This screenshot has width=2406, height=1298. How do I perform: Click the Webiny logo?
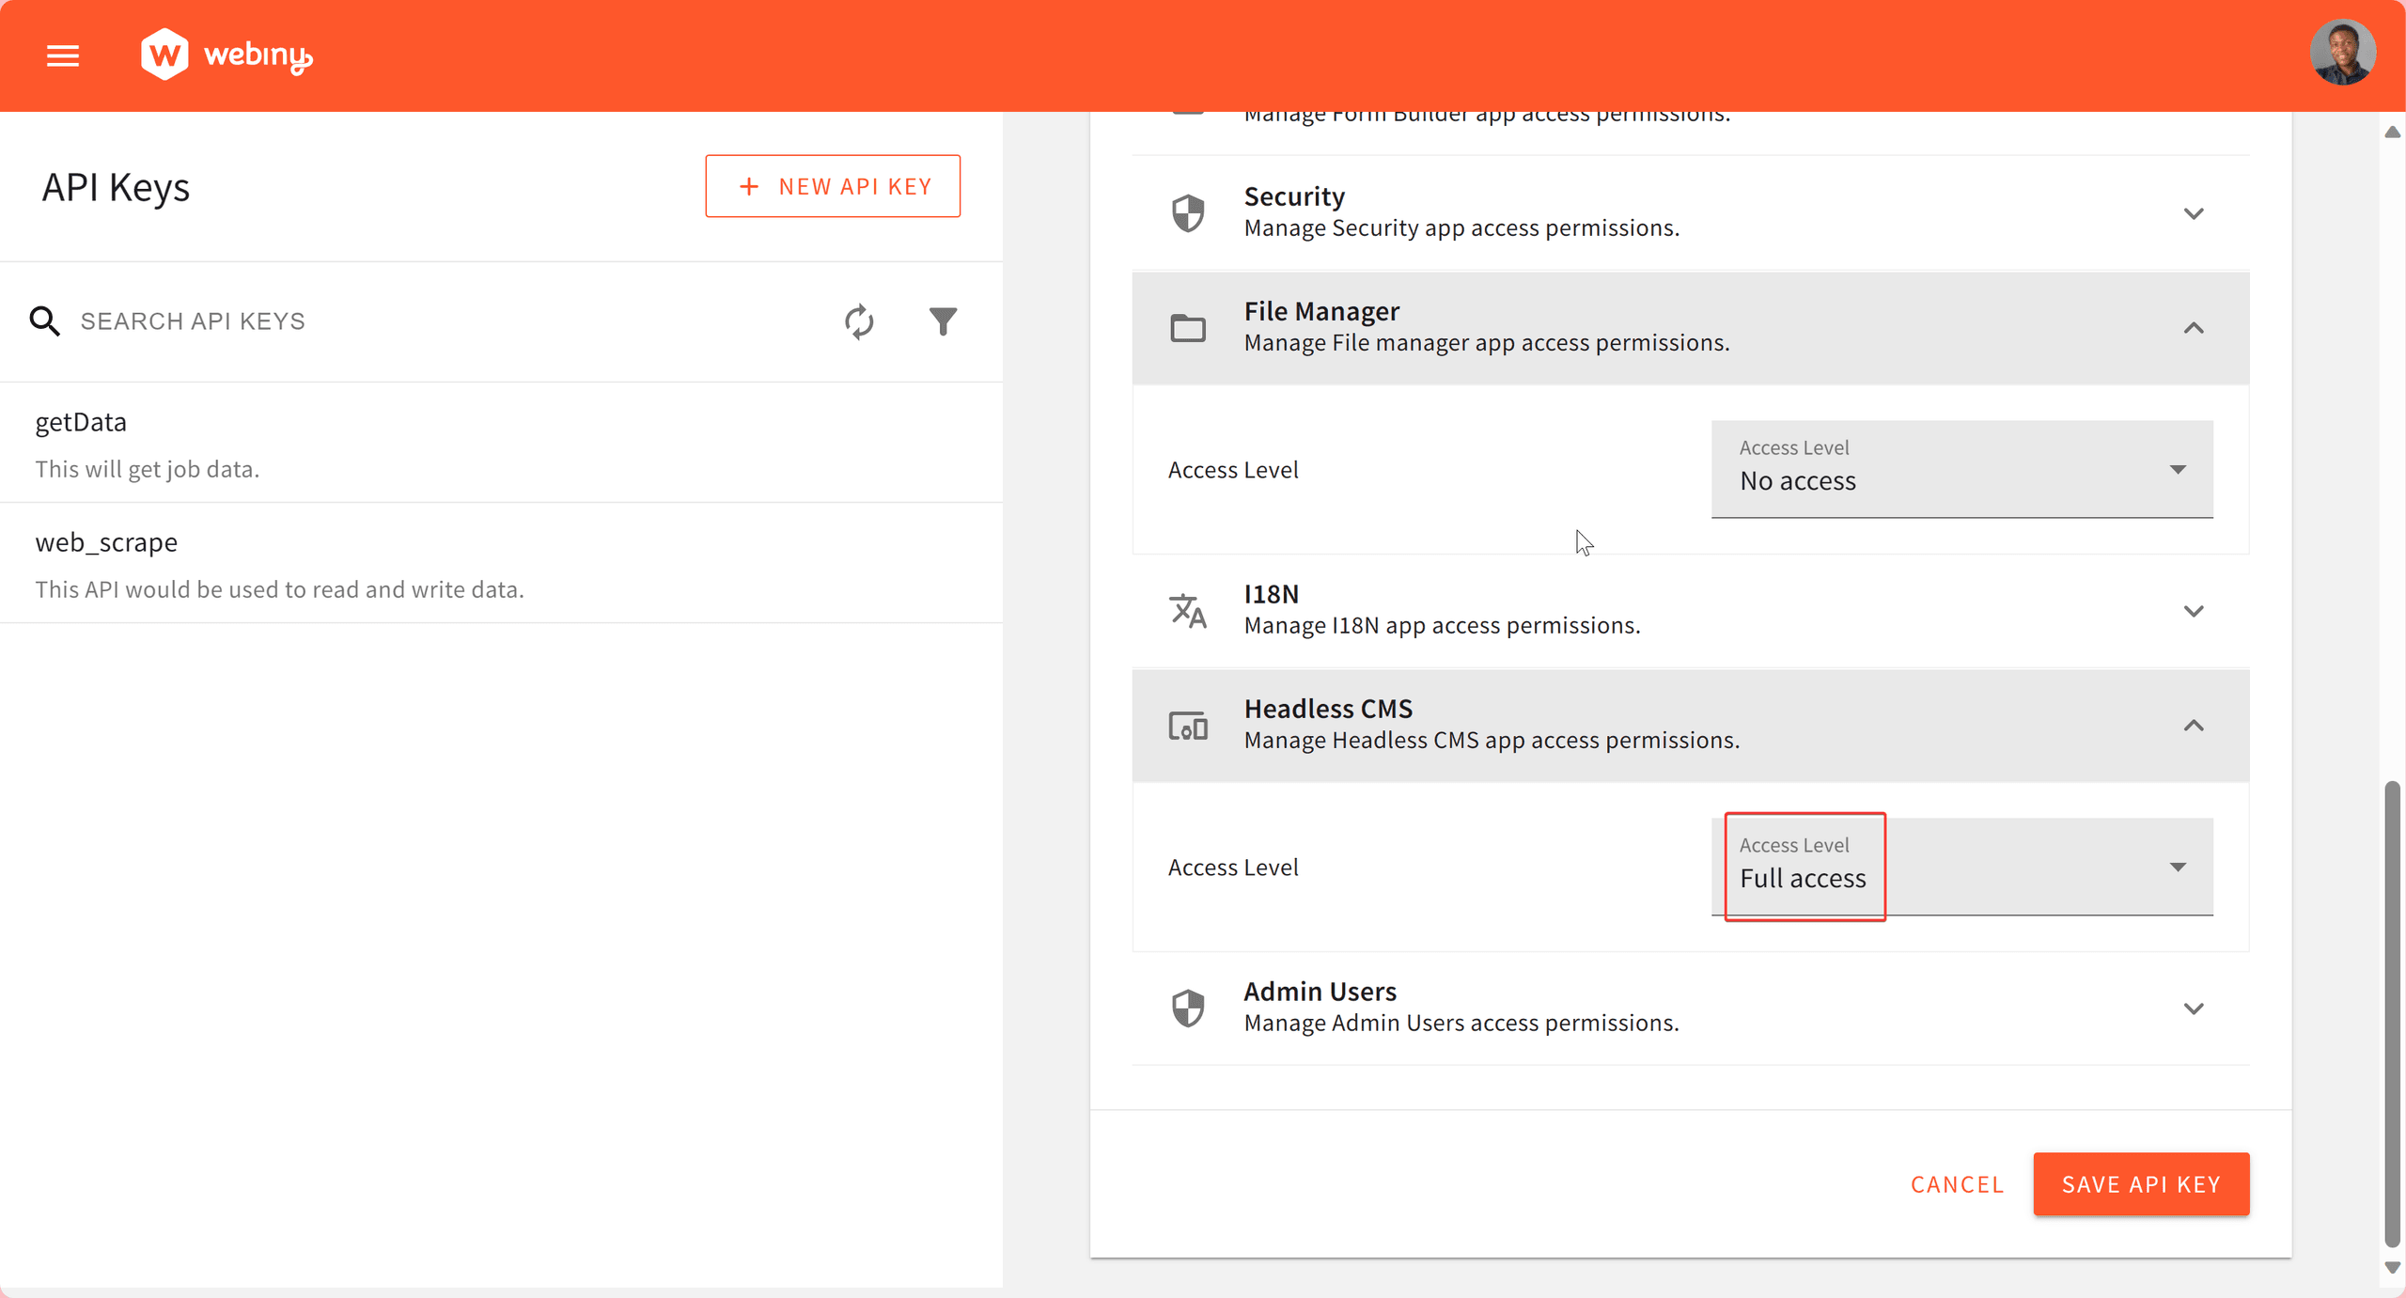pos(226,55)
